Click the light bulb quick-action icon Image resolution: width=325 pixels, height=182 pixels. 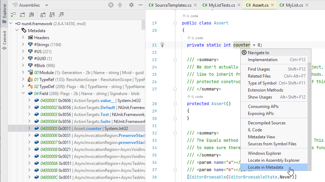tap(162, 45)
